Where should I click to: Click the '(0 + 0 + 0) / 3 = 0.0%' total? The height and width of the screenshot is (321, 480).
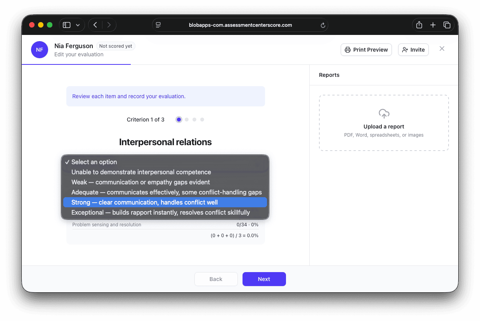(x=234, y=236)
